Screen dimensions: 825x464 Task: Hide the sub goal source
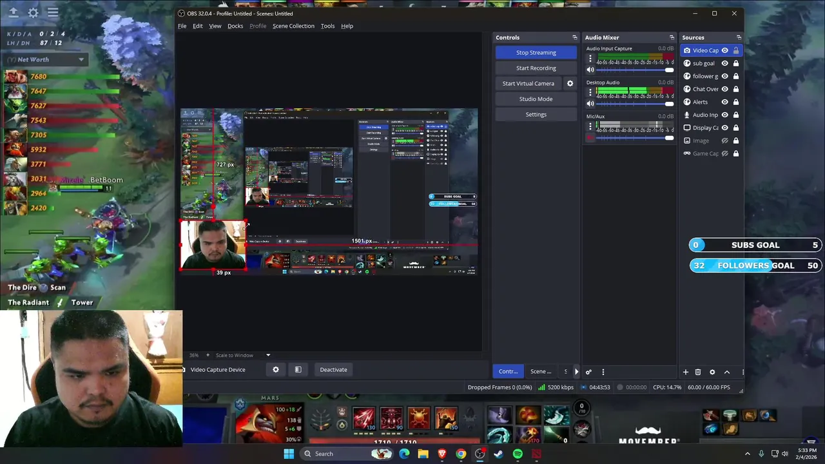[x=724, y=63]
